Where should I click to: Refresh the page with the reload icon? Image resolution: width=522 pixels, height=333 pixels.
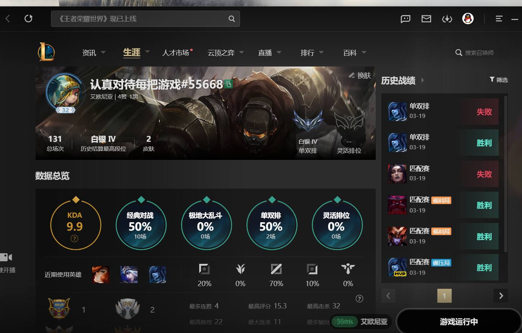click(x=28, y=19)
